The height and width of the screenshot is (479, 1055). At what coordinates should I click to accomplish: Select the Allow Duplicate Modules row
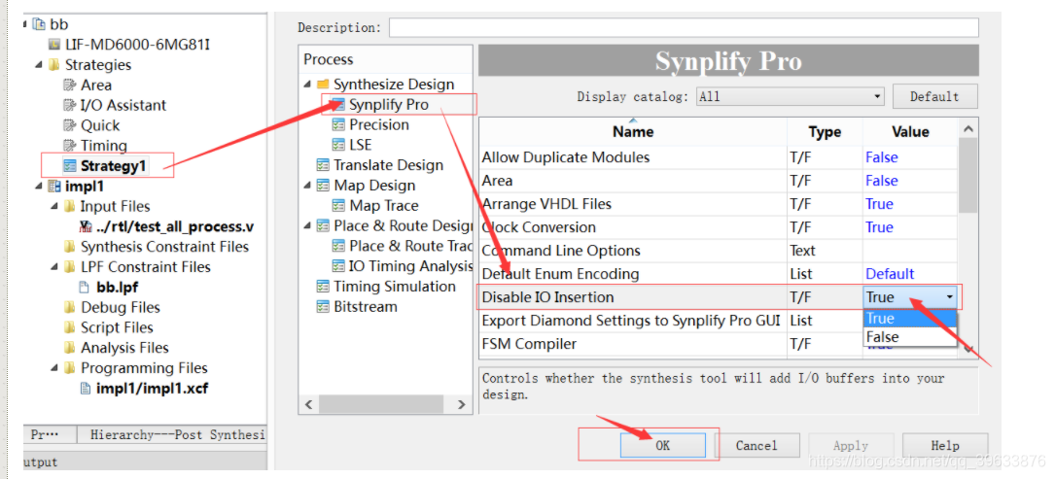pos(719,157)
